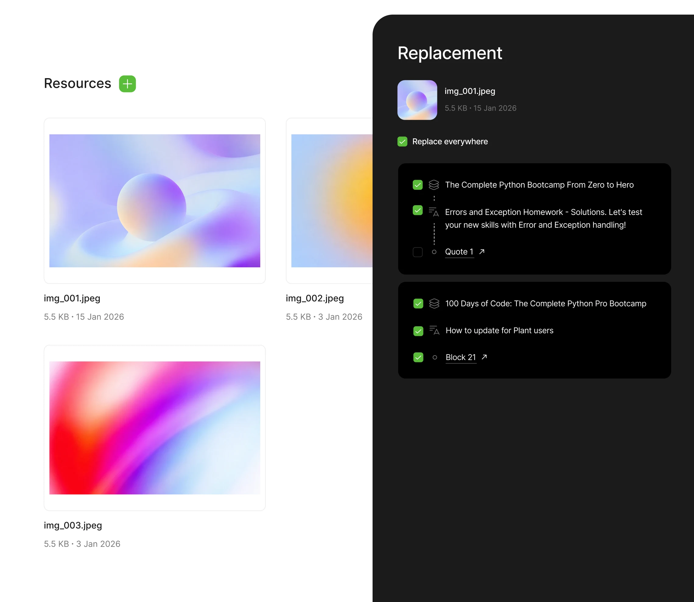Click the text icon beside Errors and Exception Homework
Image resolution: width=694 pixels, height=602 pixels.
tap(434, 212)
